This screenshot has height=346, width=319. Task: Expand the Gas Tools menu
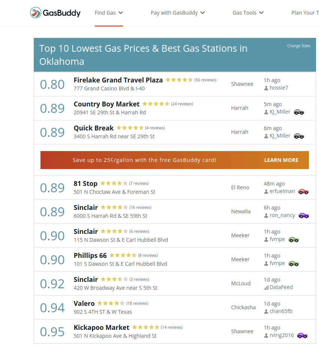[248, 13]
